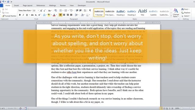
Task: Click the Find button
Action: pyautogui.click(x=185, y=9)
